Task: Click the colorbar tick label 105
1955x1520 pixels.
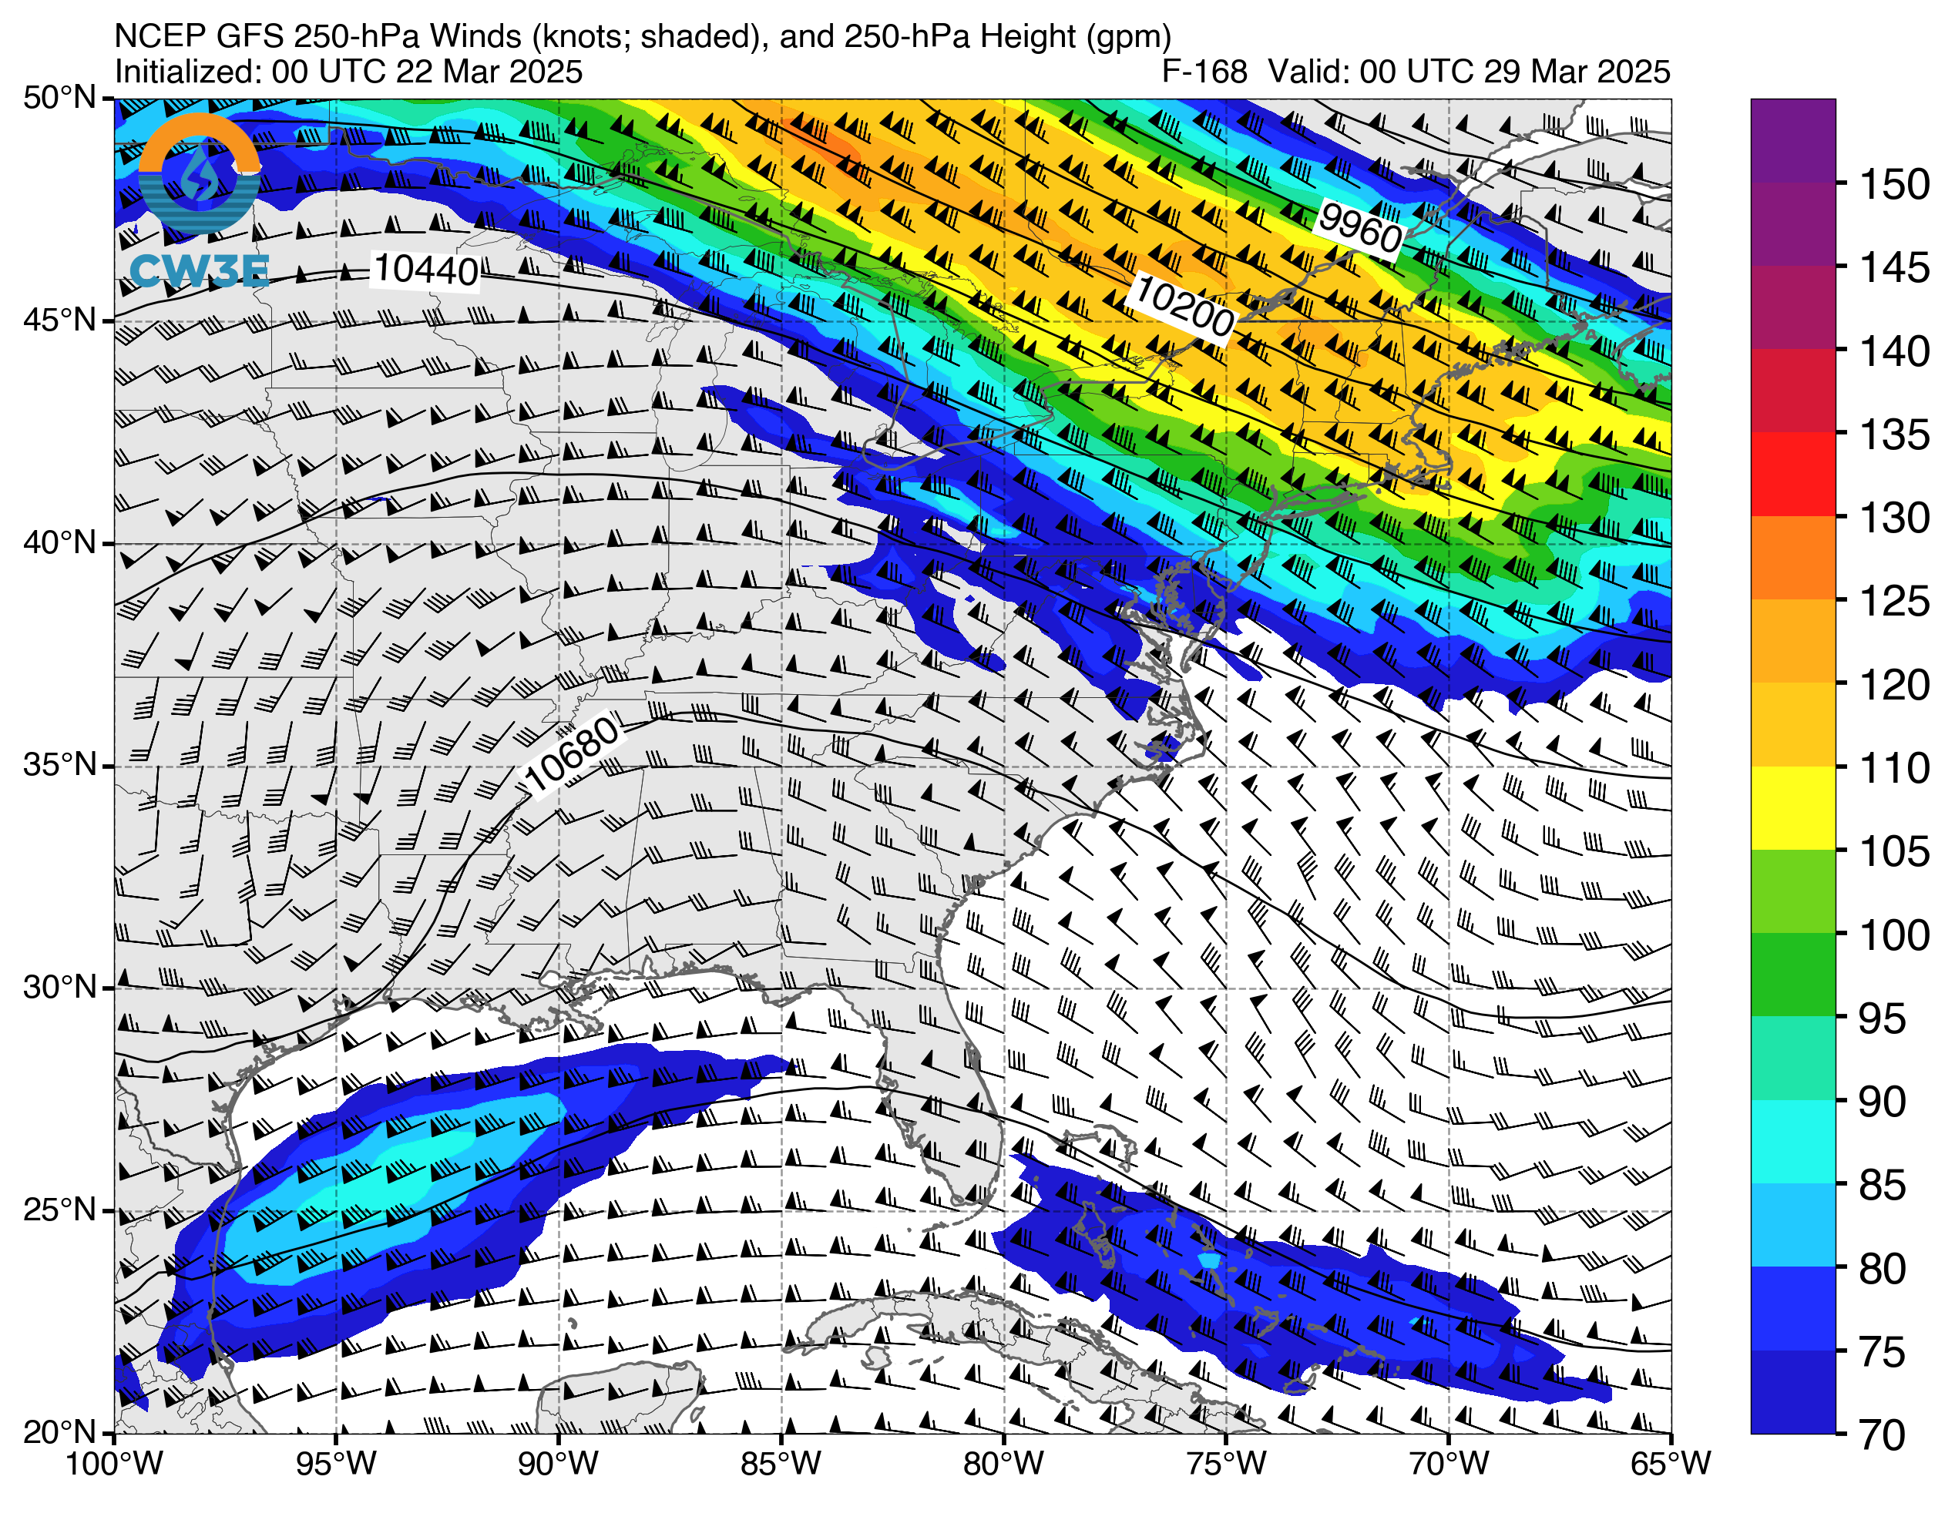Action: [x=1895, y=851]
